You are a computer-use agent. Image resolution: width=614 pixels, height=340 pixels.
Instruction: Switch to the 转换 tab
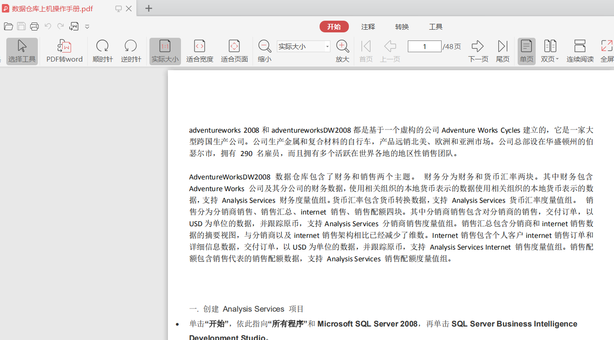(402, 27)
